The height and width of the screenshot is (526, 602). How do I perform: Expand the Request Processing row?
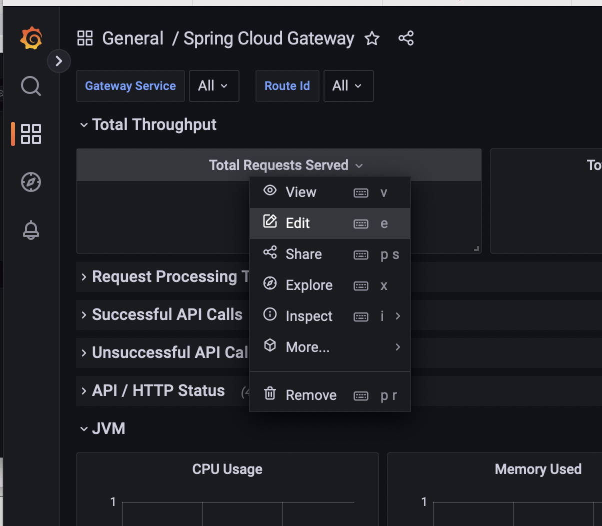pyautogui.click(x=165, y=276)
